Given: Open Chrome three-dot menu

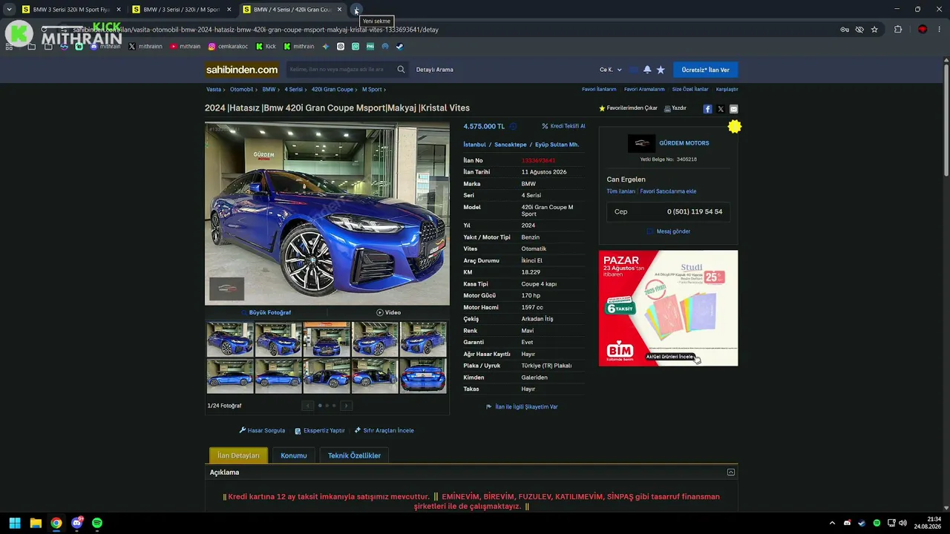Looking at the screenshot, I should coord(940,30).
